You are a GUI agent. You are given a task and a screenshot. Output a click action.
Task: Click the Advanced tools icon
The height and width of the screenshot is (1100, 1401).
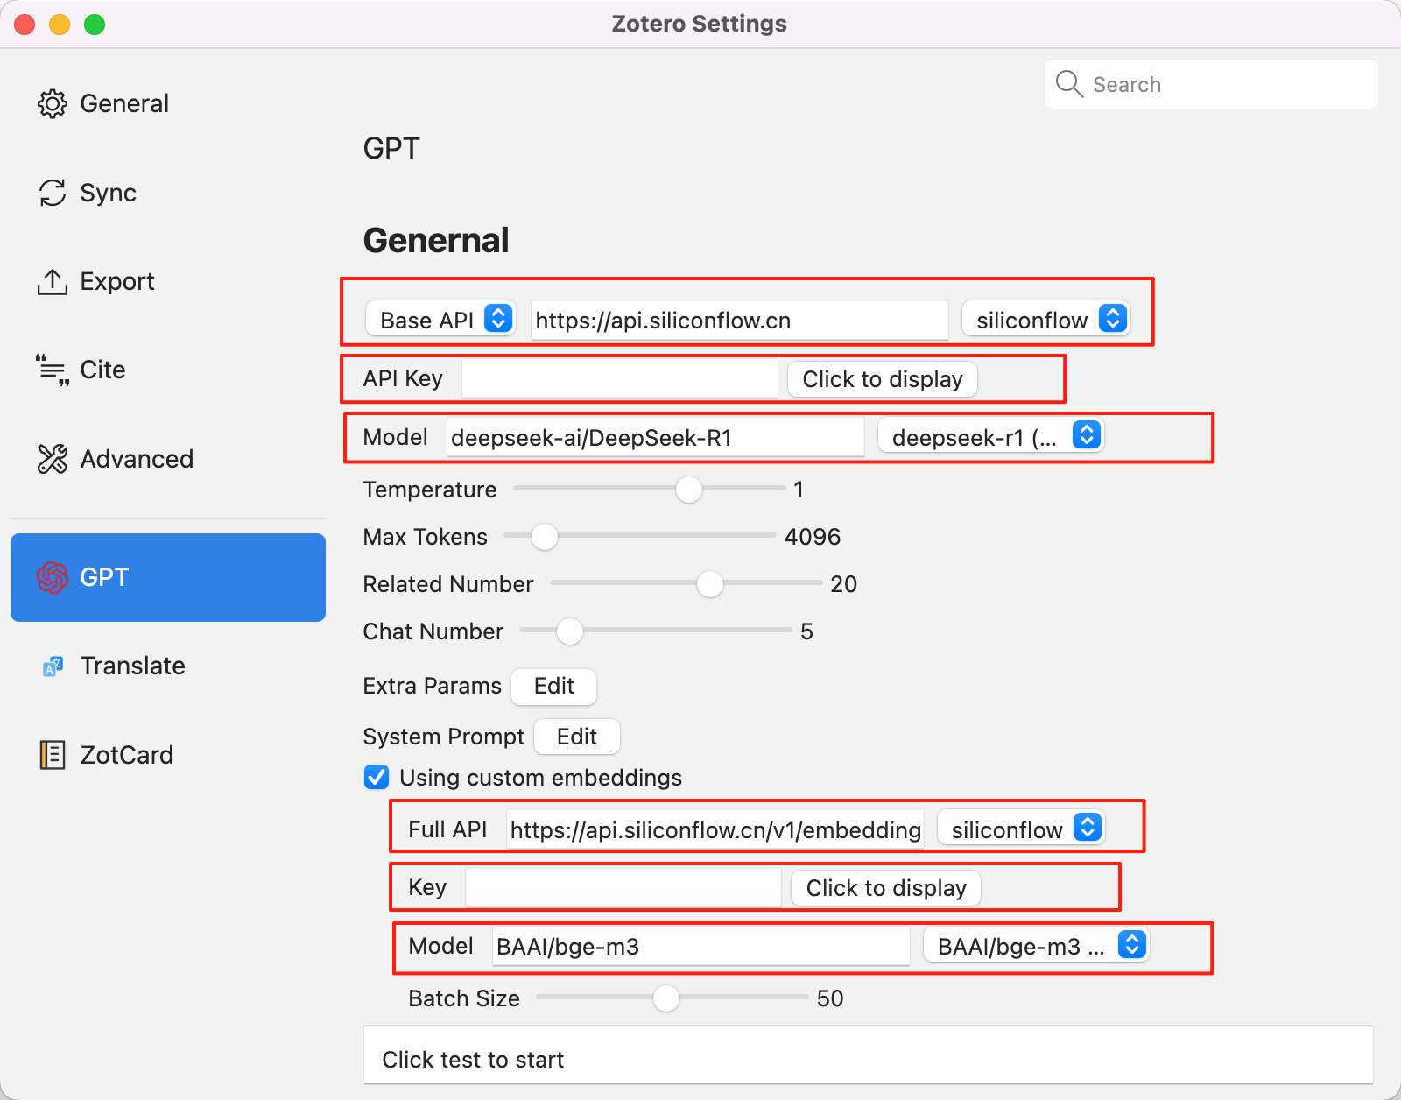click(x=53, y=459)
